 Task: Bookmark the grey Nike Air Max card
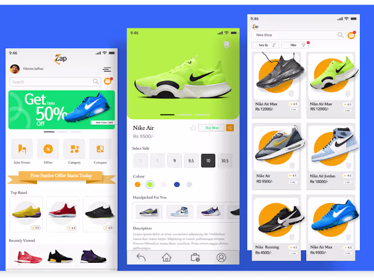(291, 94)
